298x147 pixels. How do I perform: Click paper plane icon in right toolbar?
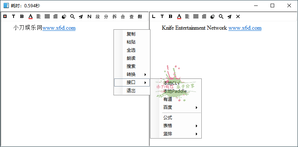click(230, 16)
